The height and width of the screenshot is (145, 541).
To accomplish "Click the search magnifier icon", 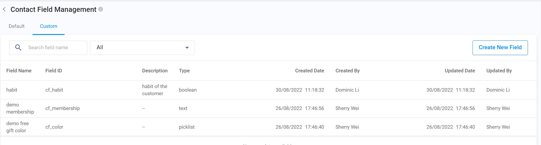I will tap(18, 47).
